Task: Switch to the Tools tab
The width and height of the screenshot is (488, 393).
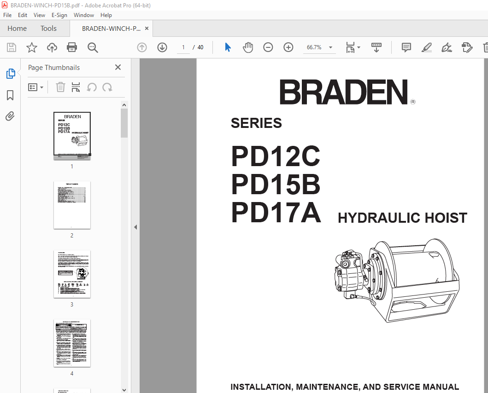Action: pos(48,28)
